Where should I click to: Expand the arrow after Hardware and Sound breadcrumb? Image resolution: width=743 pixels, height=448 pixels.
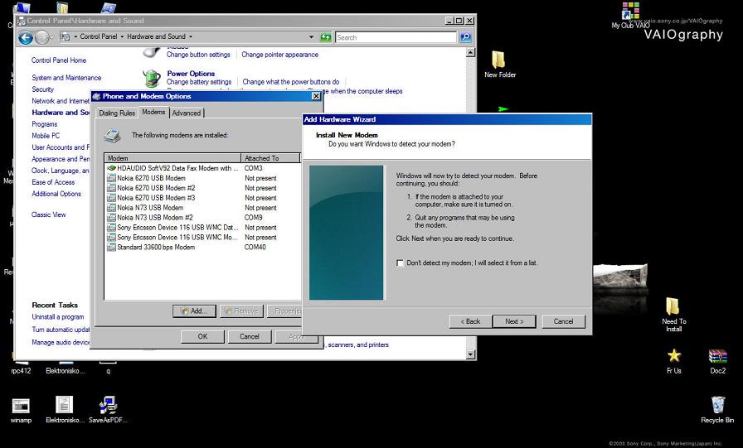click(191, 37)
